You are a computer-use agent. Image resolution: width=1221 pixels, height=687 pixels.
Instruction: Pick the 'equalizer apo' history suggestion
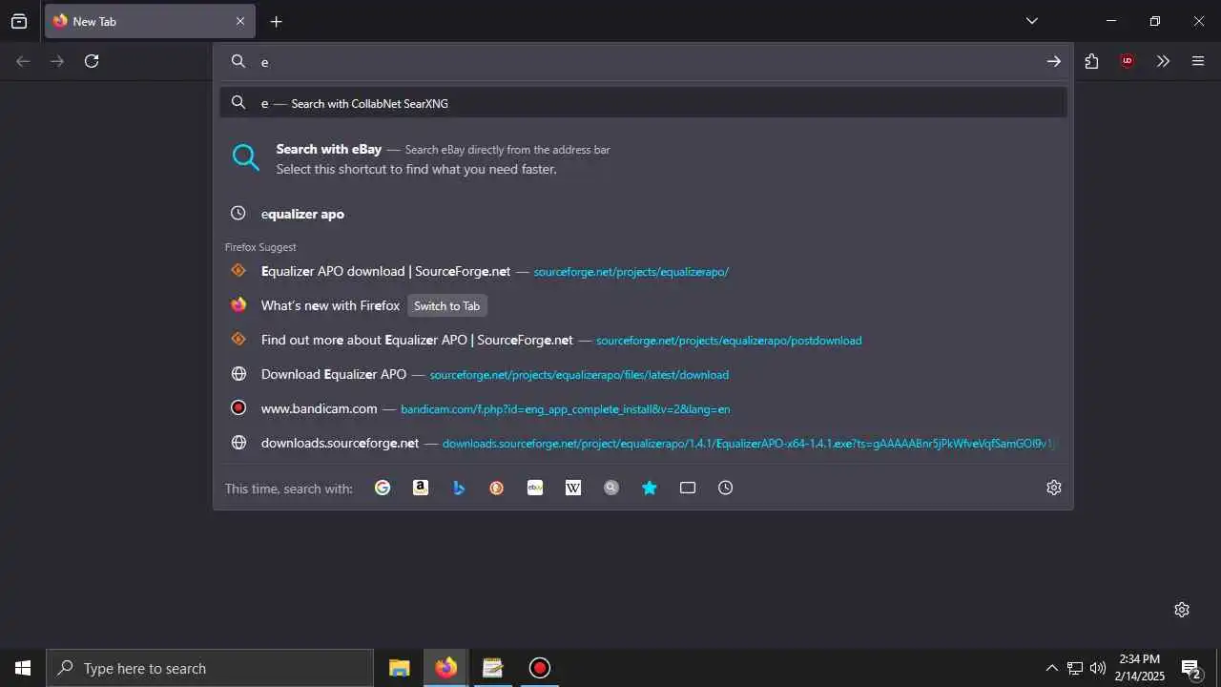pos(643,214)
